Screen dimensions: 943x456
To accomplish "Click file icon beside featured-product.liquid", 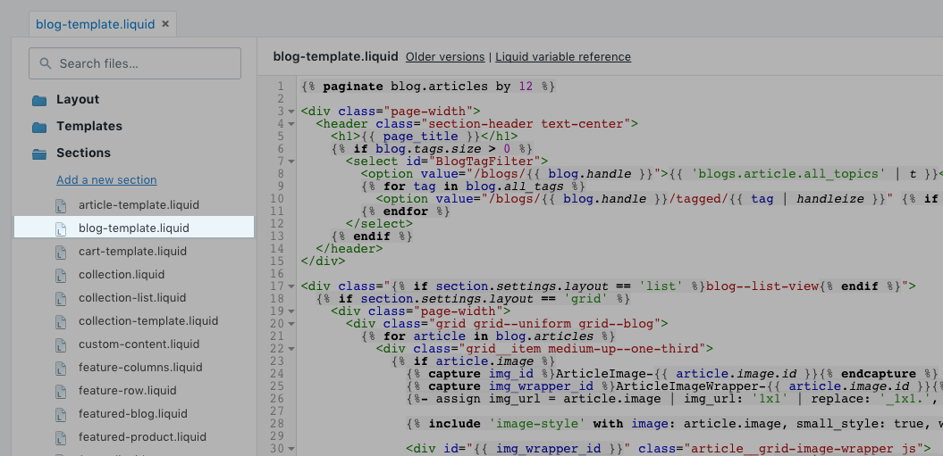I will click(x=60, y=437).
